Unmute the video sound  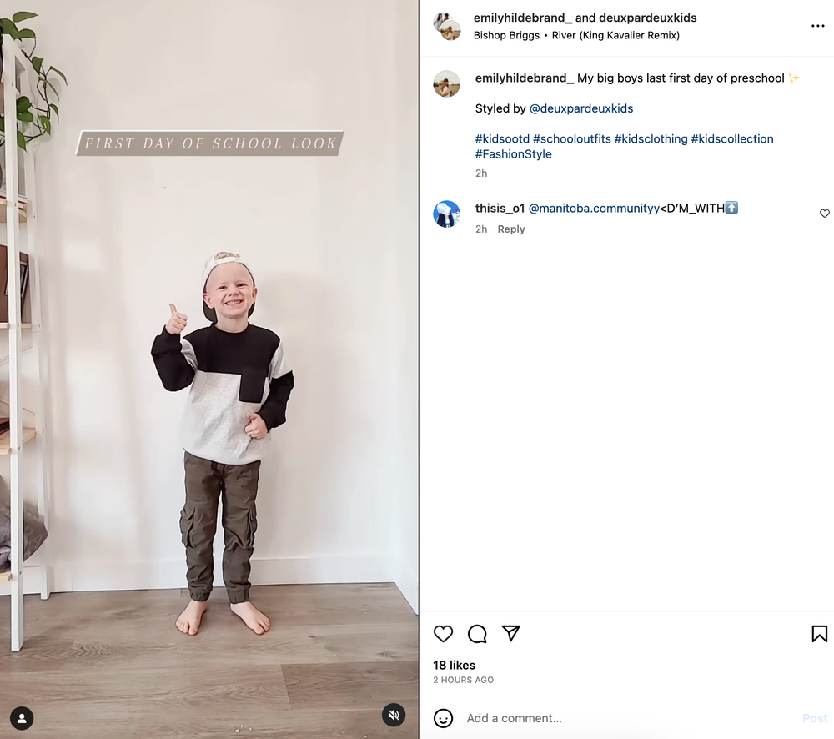[x=394, y=715]
